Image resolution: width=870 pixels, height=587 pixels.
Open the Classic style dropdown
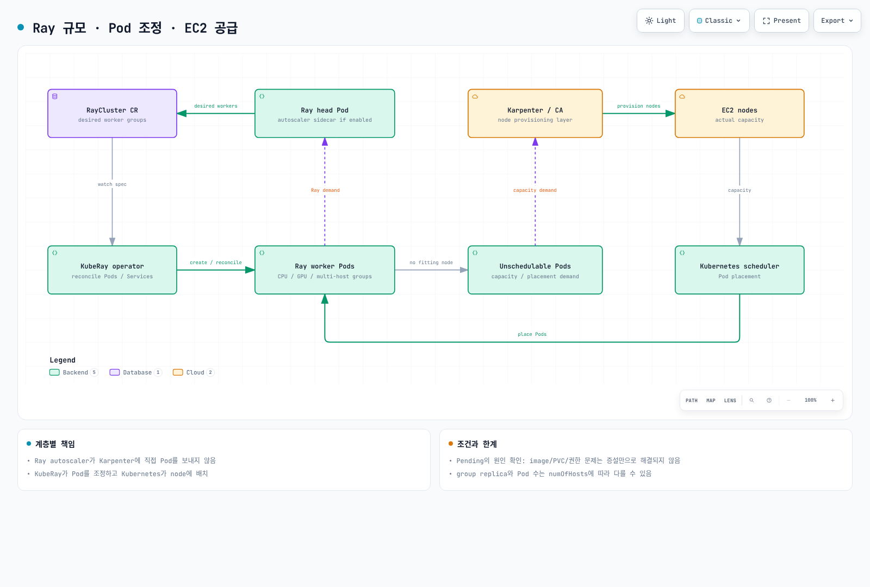[719, 21]
